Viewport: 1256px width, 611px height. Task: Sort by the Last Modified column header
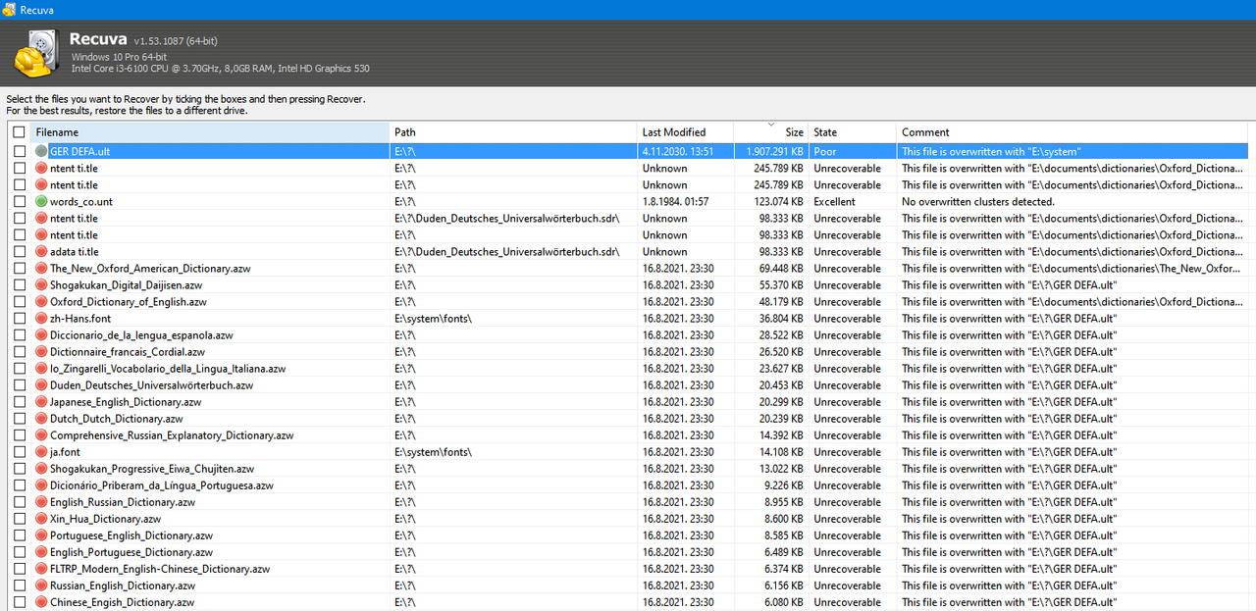click(685, 132)
